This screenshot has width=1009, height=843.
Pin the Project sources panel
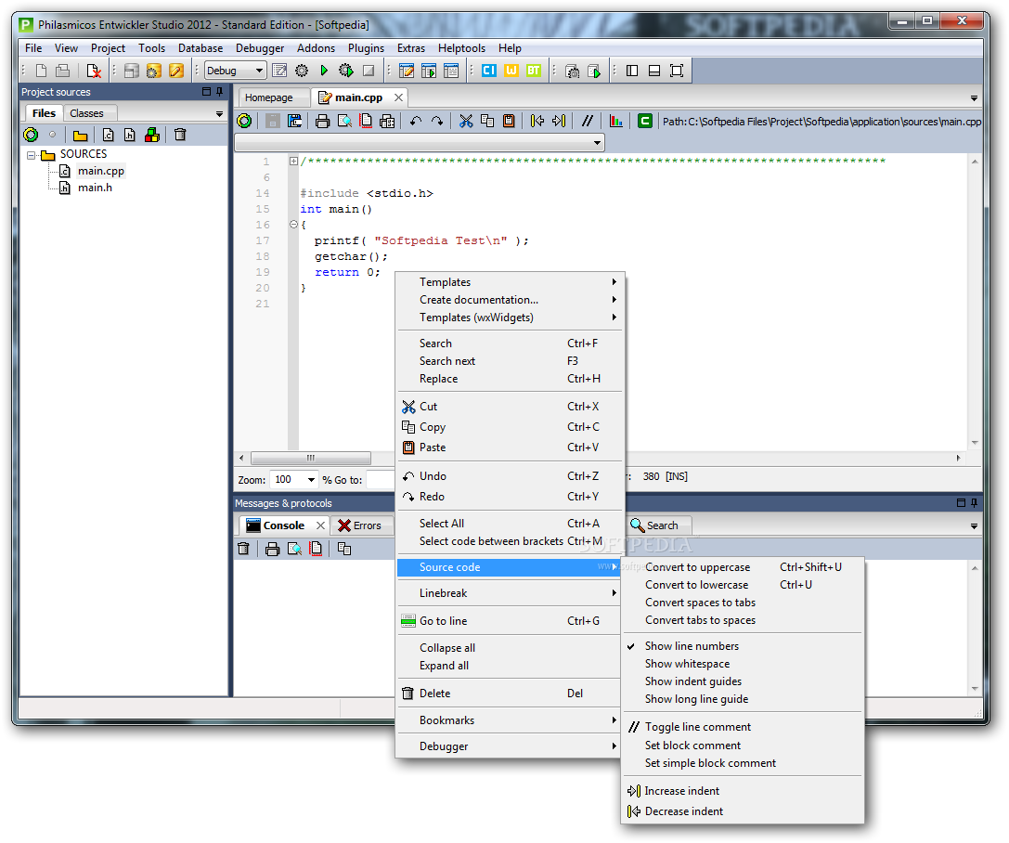point(219,92)
